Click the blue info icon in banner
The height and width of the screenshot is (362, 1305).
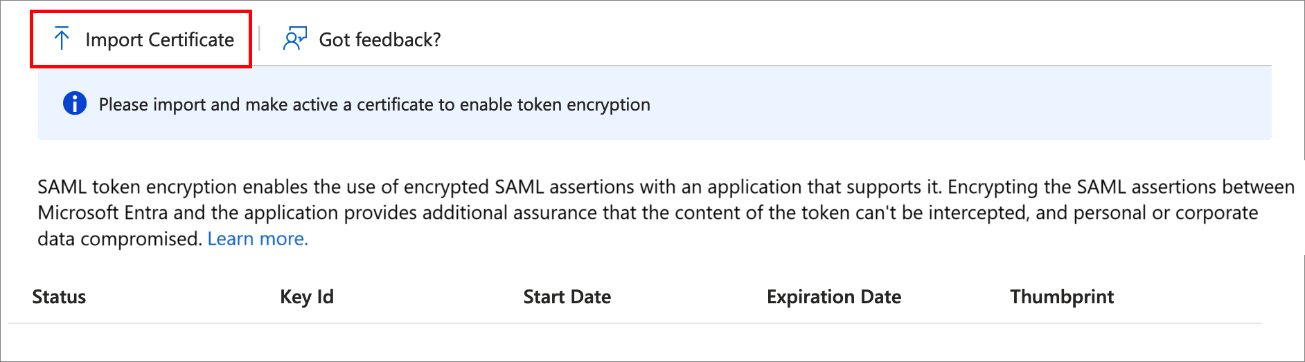[75, 104]
